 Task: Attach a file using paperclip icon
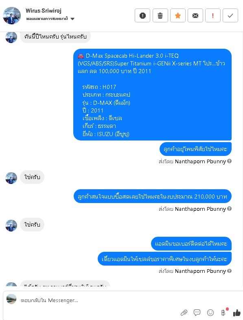pyautogui.click(x=184, y=312)
